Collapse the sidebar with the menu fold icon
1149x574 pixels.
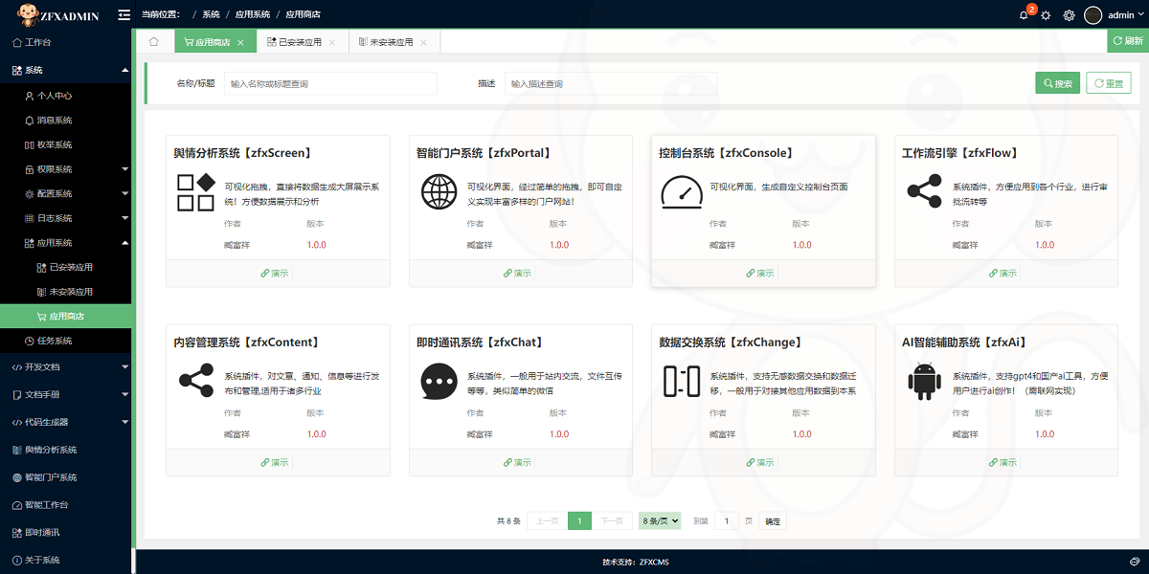click(x=124, y=15)
